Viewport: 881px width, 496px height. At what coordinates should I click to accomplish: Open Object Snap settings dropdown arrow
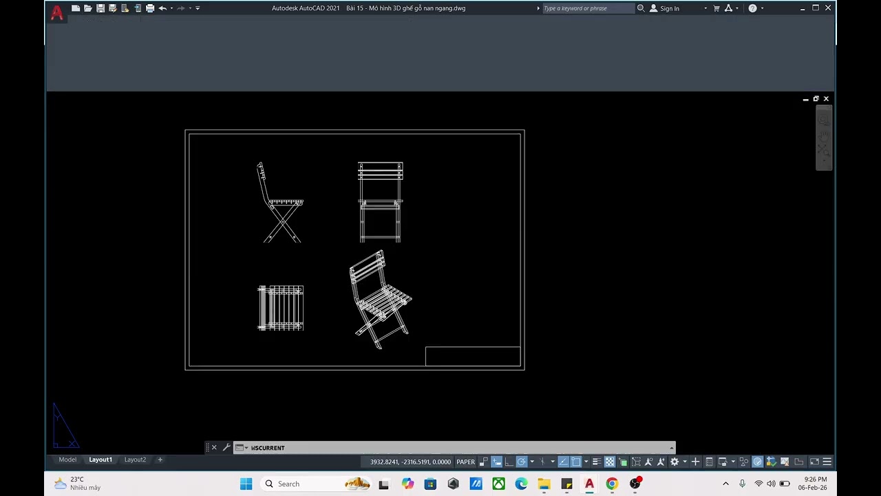pyautogui.click(x=586, y=462)
